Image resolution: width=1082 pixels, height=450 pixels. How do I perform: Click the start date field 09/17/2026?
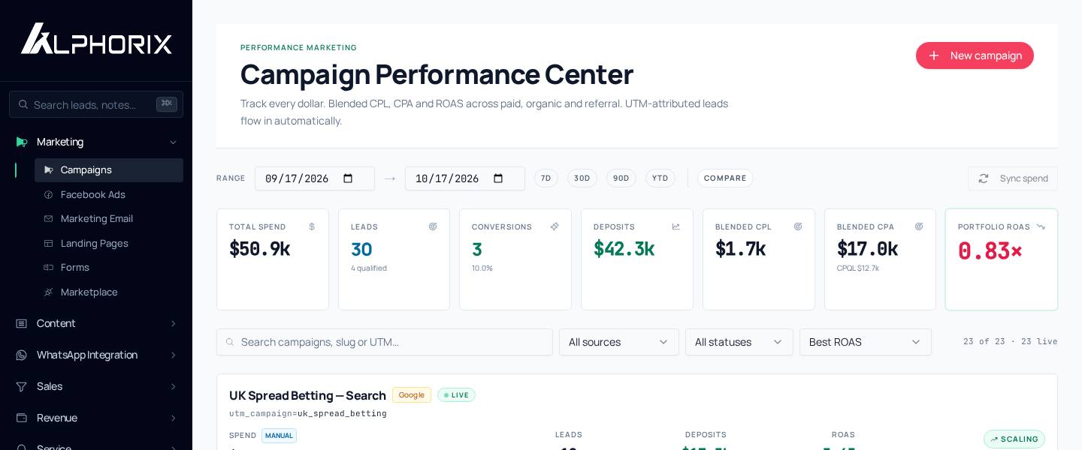(x=315, y=178)
